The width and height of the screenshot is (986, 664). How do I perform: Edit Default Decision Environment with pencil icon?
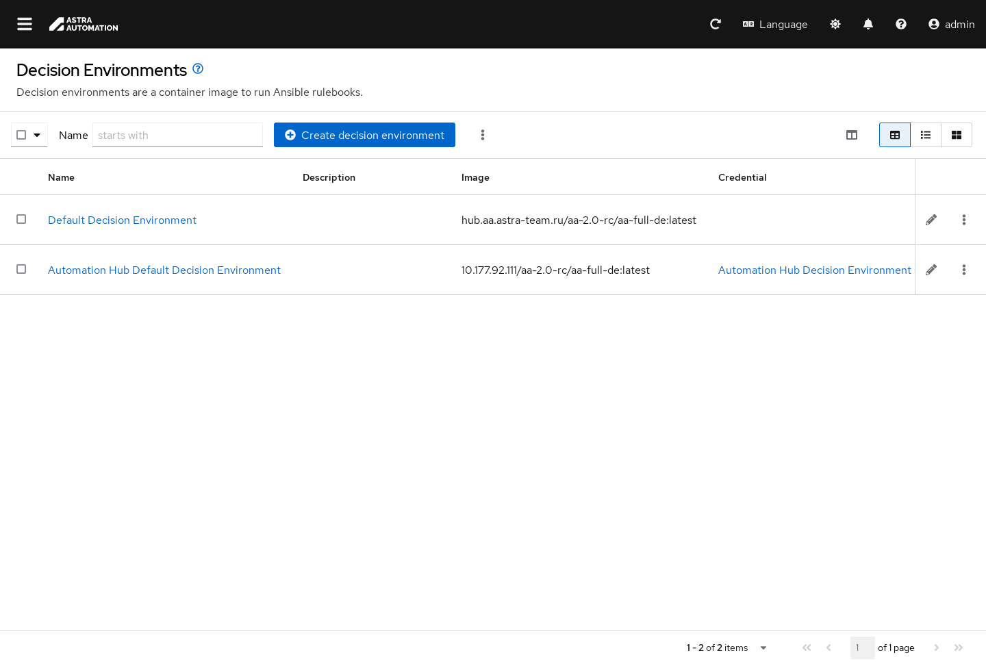tap(931, 220)
